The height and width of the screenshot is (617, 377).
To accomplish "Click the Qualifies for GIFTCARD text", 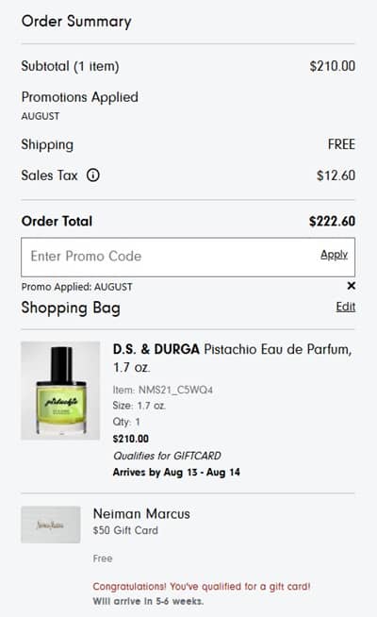I will click(167, 456).
